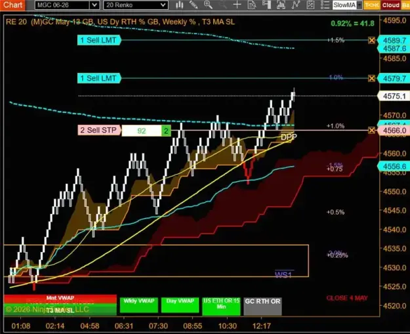This screenshot has height=334, width=410.
Task: Toggle the grey GC RTH OR button
Action: 262,306
